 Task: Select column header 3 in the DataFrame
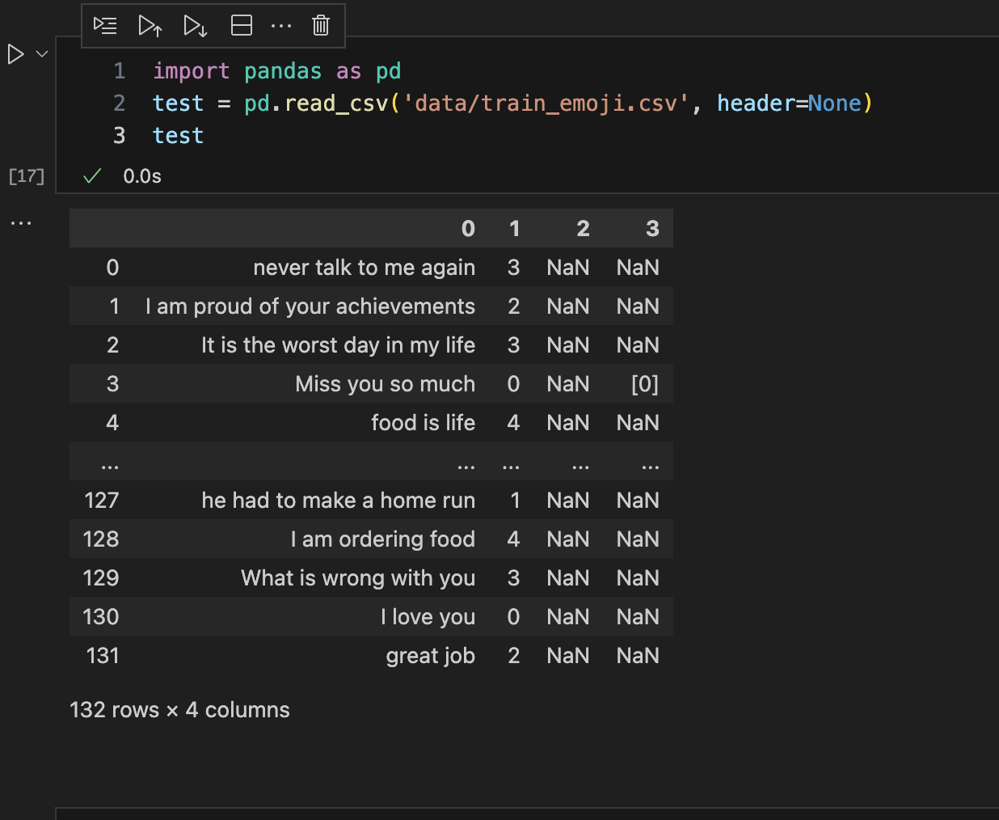[x=652, y=228]
